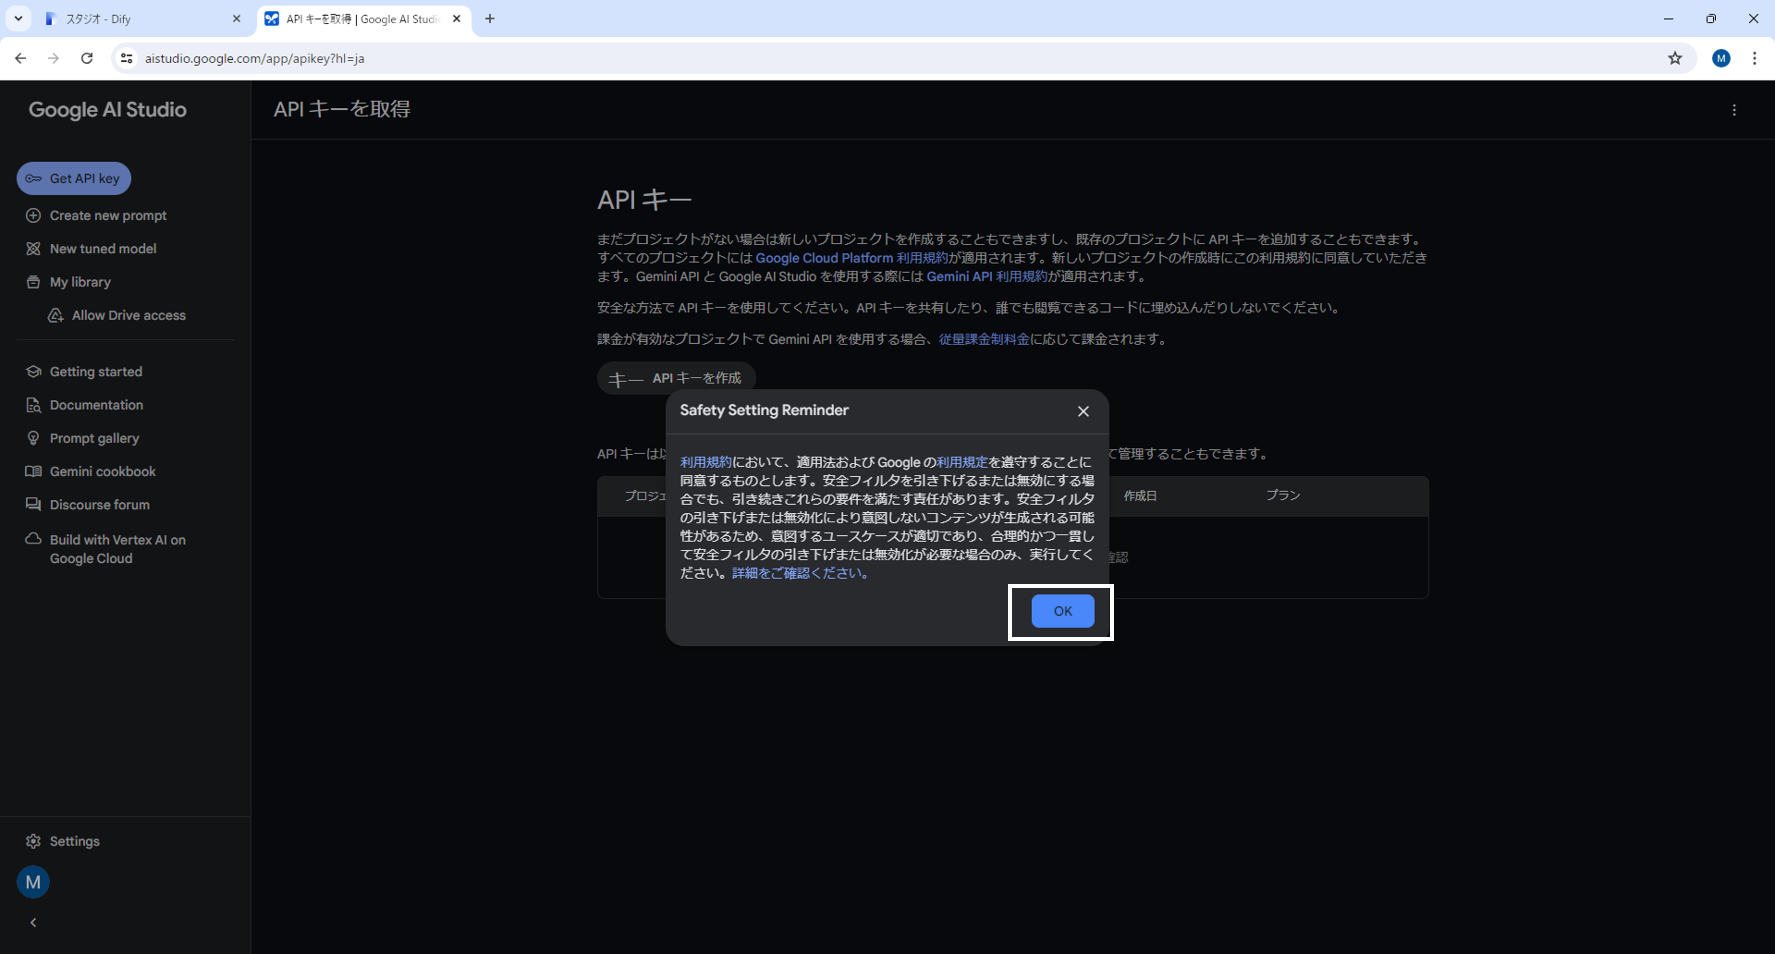
Task: Open Documentation link in sidebar
Action: tap(96, 405)
